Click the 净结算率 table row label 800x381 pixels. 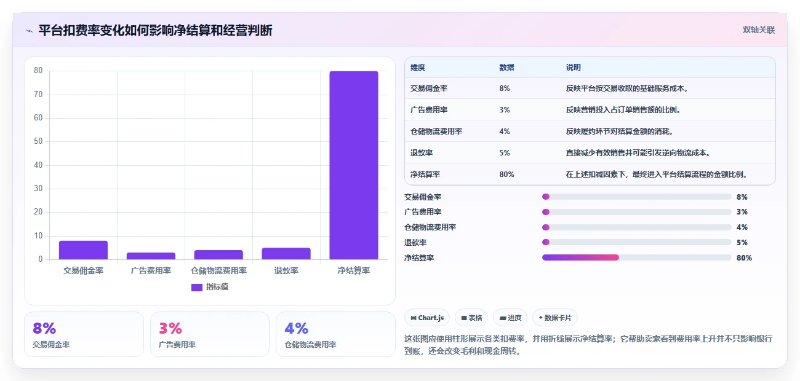(425, 175)
